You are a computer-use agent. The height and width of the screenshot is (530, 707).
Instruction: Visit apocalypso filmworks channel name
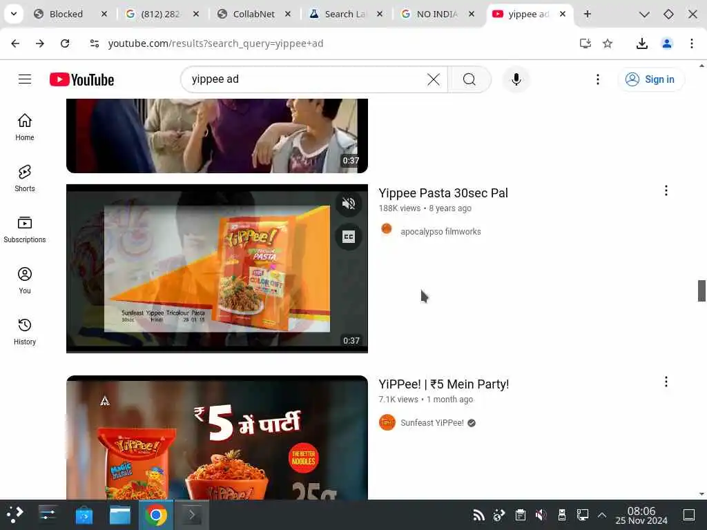coord(440,232)
